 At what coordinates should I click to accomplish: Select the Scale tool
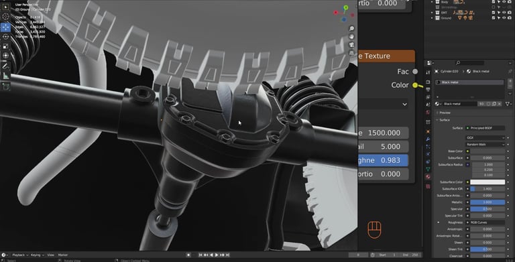pyautogui.click(x=5, y=46)
